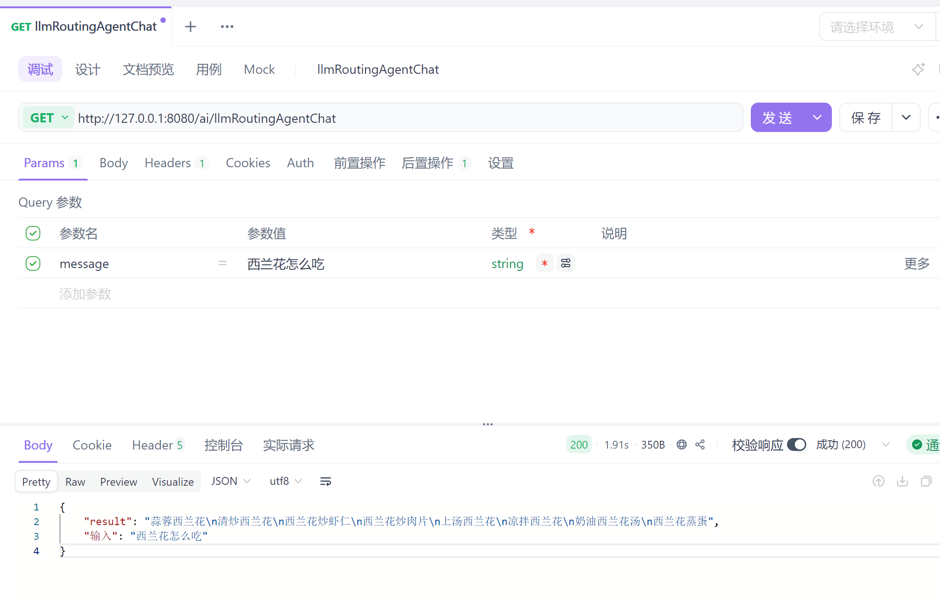Open the 用例 tab
This screenshot has width=940, height=603.
[x=209, y=69]
